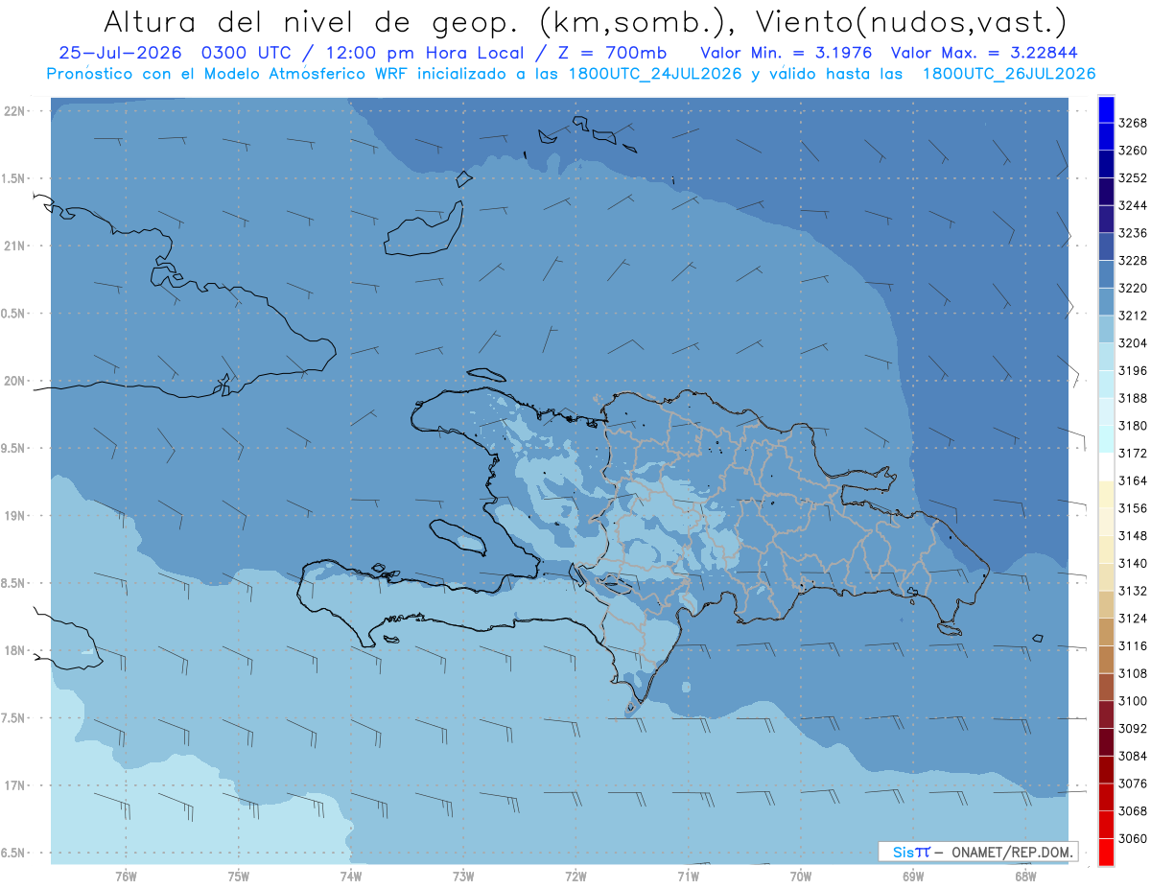The image size is (1151, 889).
Task: Click the '76W' longitude label
Action: pyautogui.click(x=126, y=876)
